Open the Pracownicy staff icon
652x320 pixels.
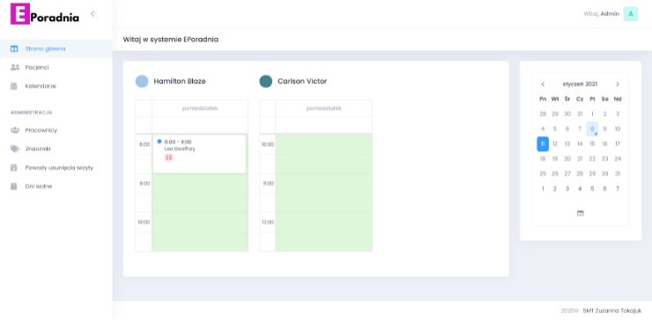pos(15,130)
